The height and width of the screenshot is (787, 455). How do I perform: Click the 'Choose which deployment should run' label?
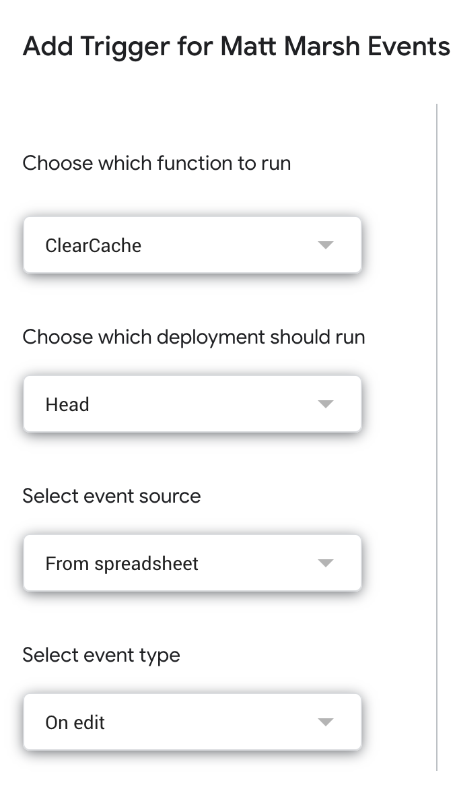tap(193, 337)
